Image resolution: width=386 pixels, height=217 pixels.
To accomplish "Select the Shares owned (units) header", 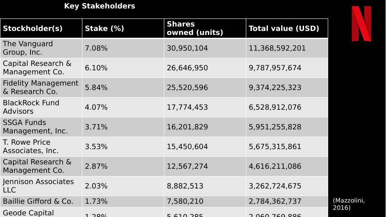I will [195, 29].
